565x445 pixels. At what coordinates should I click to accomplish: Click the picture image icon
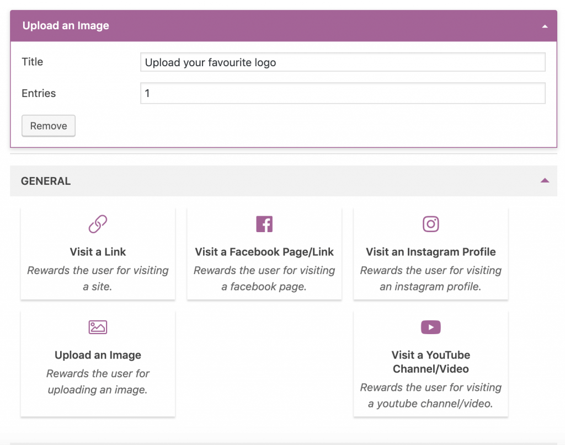(98, 327)
